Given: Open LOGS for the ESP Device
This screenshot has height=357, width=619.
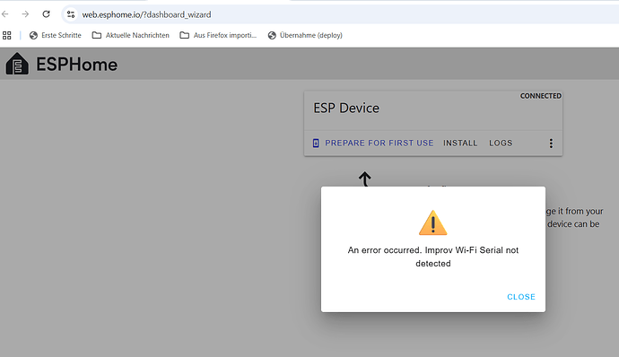Looking at the screenshot, I should click(x=501, y=143).
